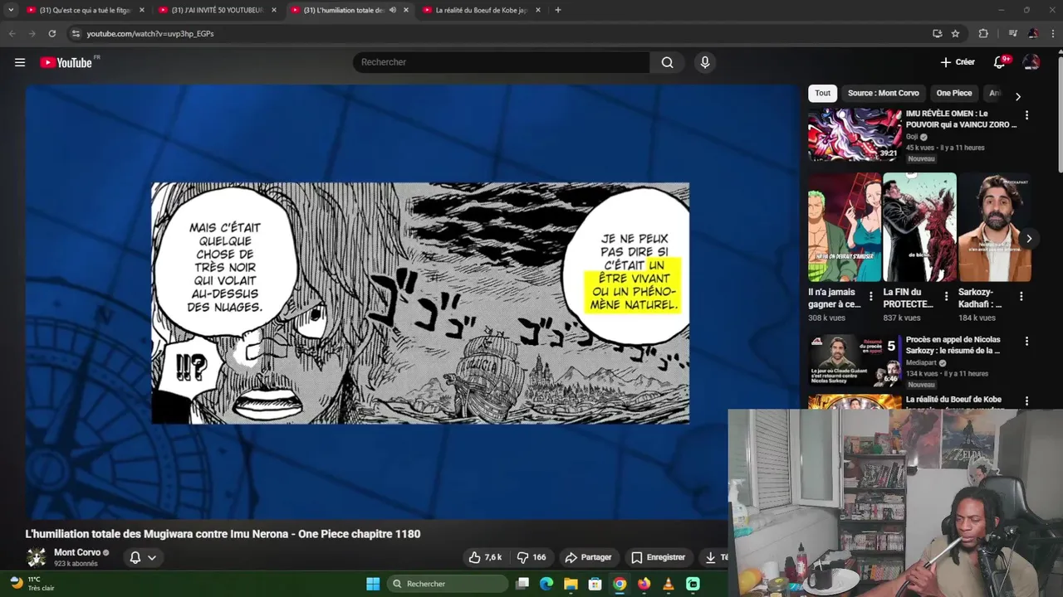1063x597 pixels.
Task: Open Microsoft Store from taskbar
Action: point(595,584)
